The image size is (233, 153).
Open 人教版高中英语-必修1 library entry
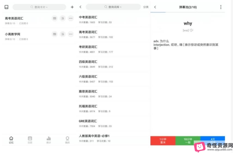(x=113, y=138)
